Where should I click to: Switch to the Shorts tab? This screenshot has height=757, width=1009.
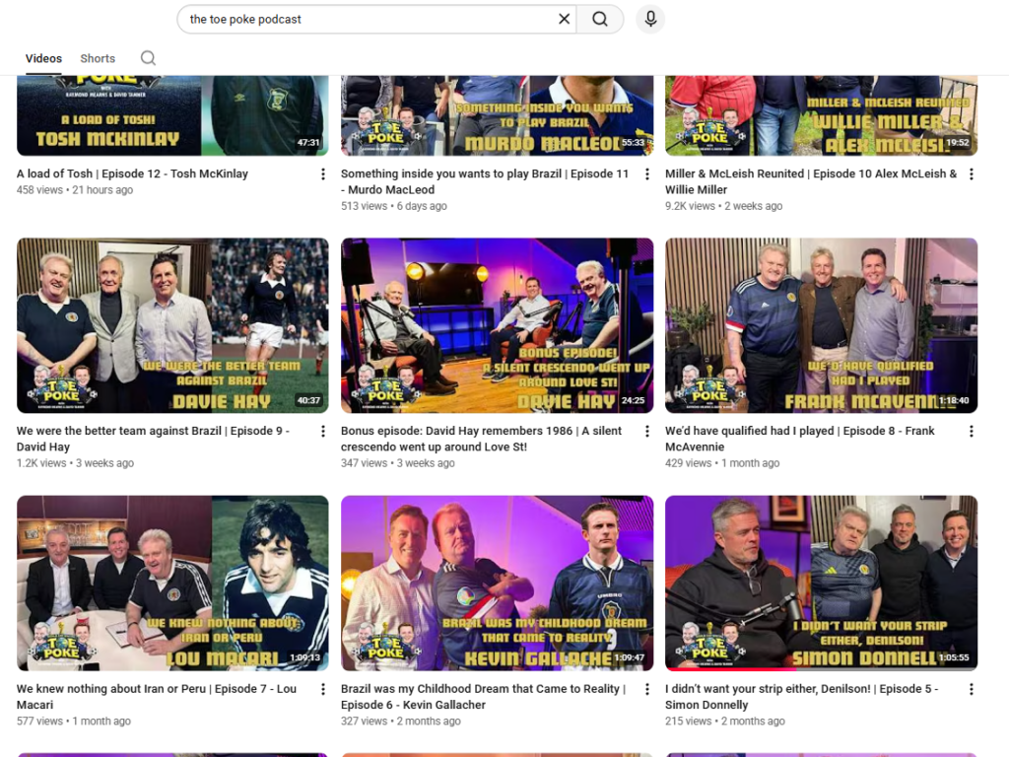pyautogui.click(x=98, y=58)
